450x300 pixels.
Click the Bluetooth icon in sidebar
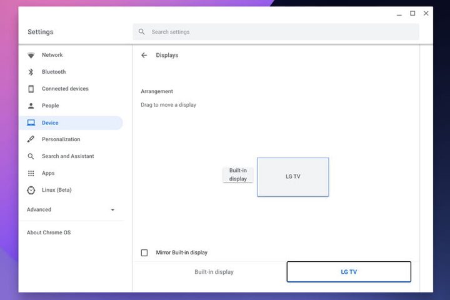(31, 72)
